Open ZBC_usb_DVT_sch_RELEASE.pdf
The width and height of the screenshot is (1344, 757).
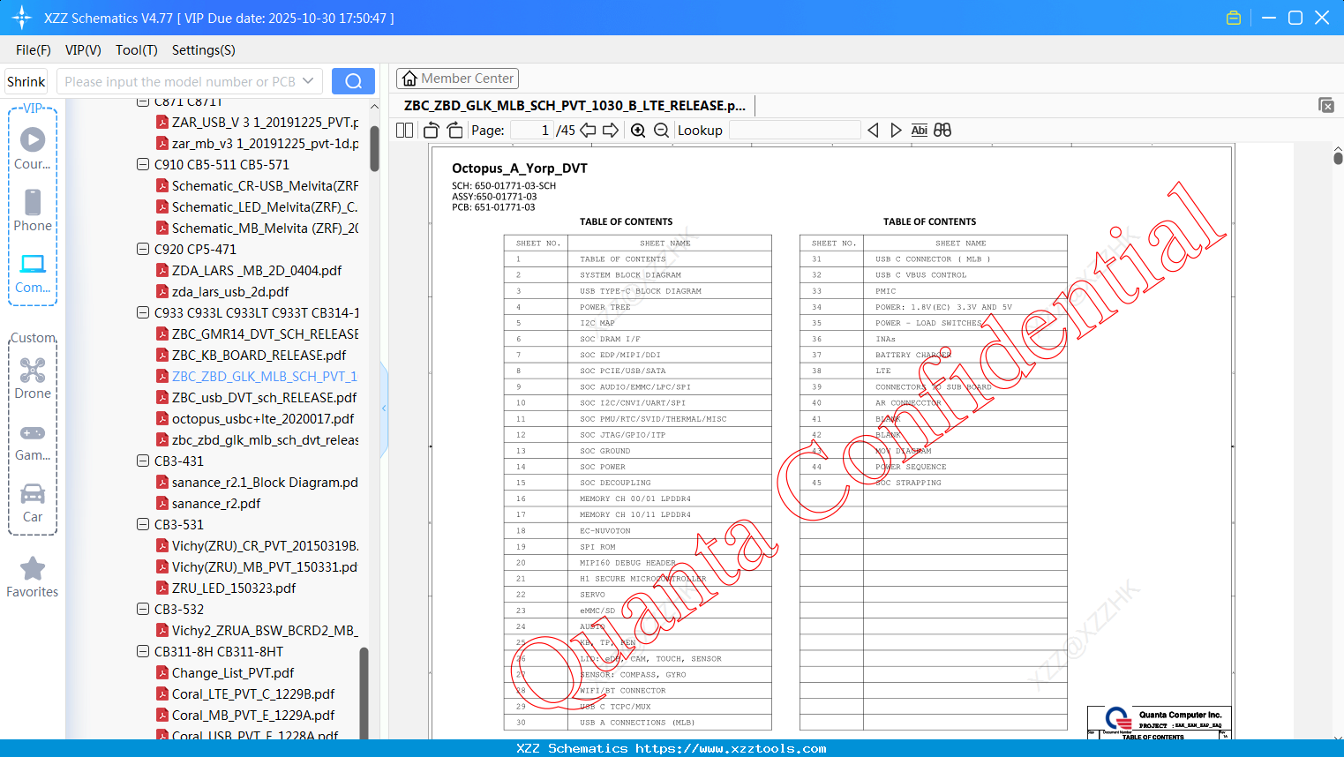click(265, 397)
